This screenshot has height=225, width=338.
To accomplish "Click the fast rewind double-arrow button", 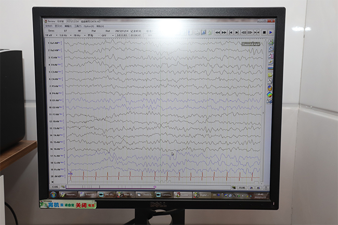I will click(218, 32).
